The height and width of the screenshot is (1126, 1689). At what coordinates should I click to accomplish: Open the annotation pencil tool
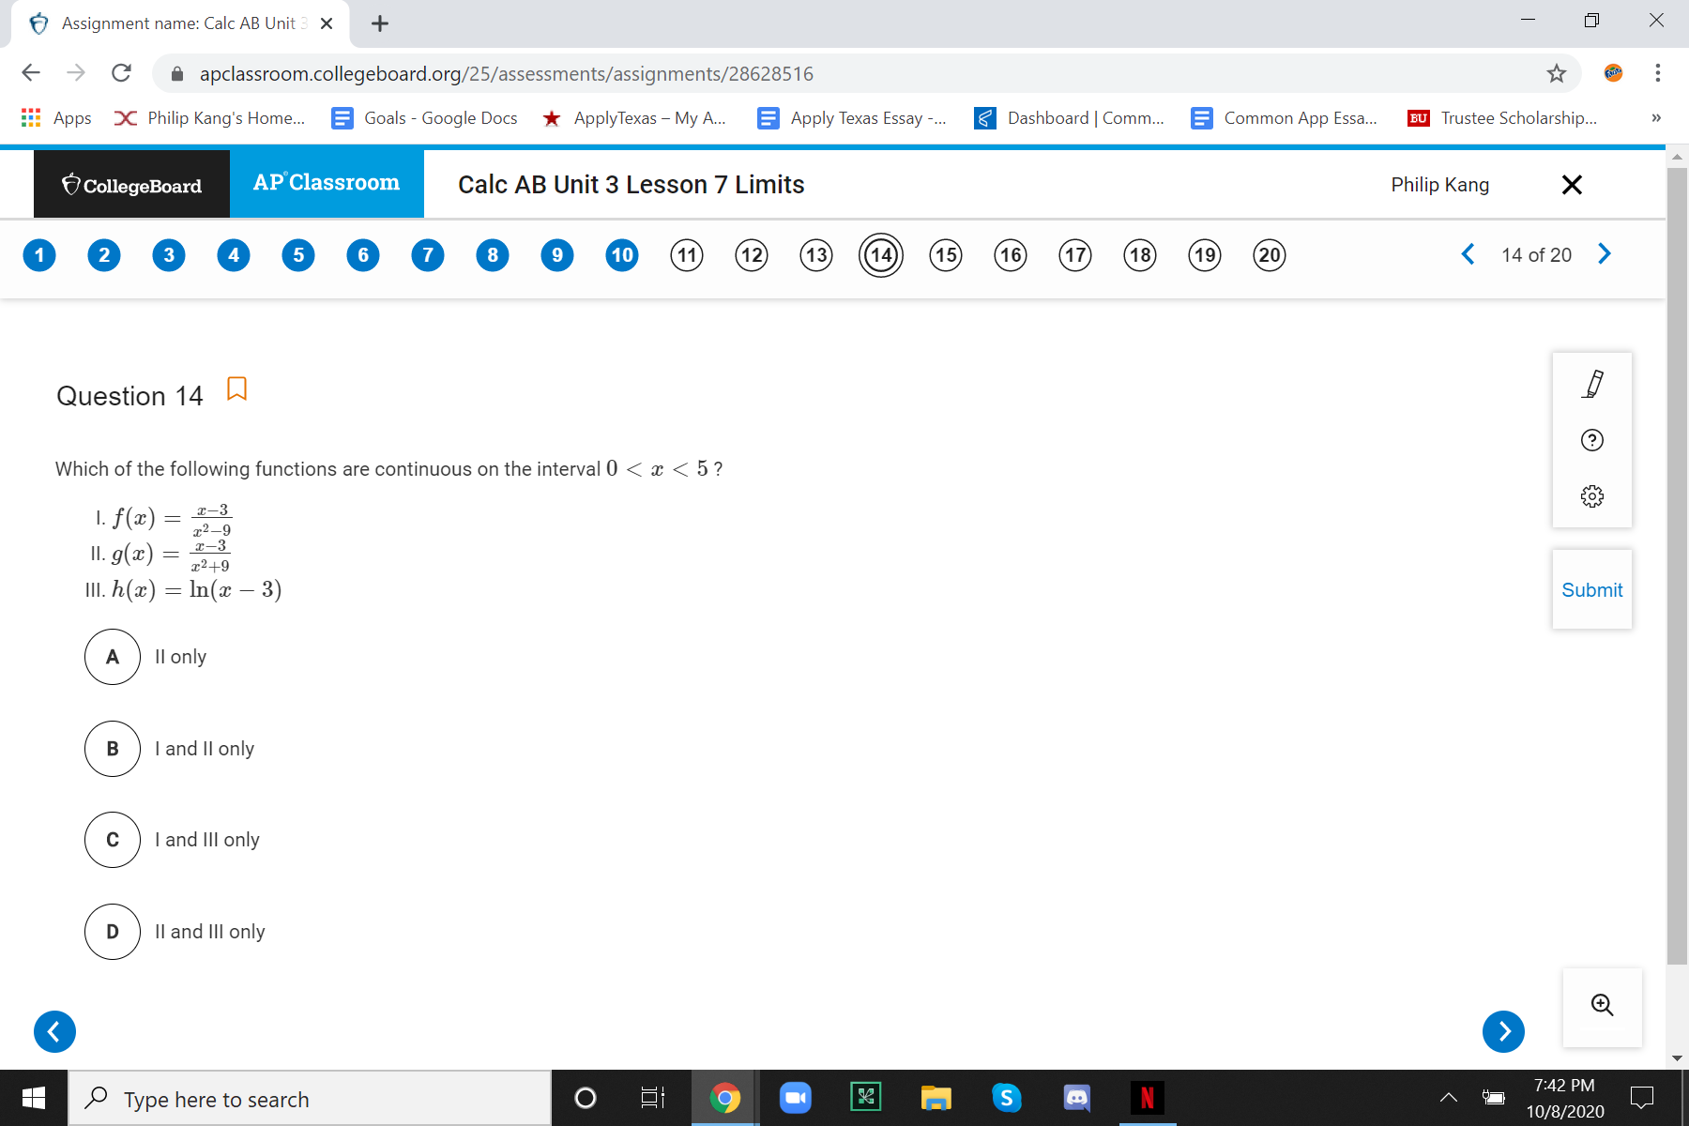[1591, 383]
